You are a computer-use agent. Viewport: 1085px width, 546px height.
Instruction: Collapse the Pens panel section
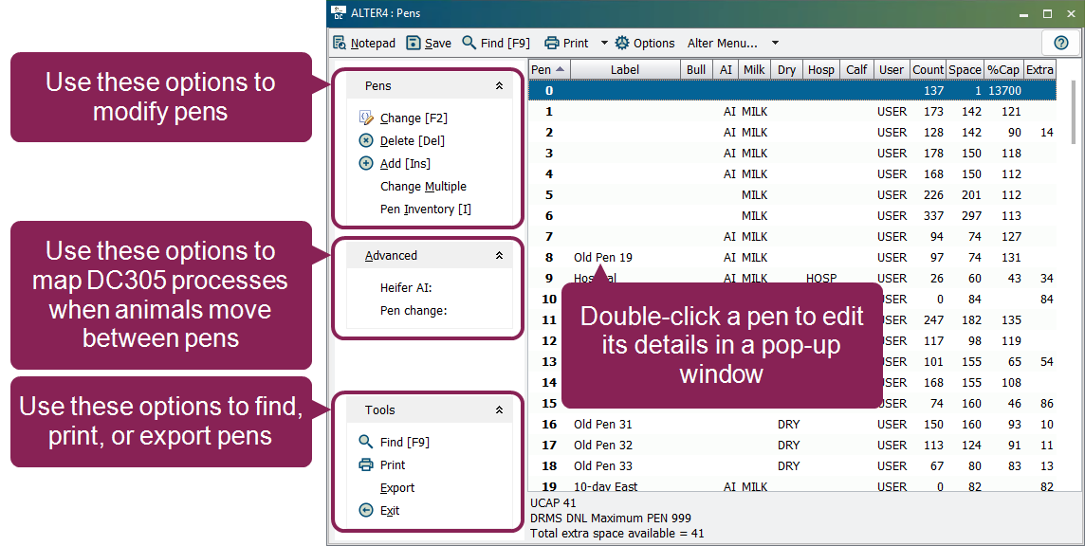click(x=499, y=85)
